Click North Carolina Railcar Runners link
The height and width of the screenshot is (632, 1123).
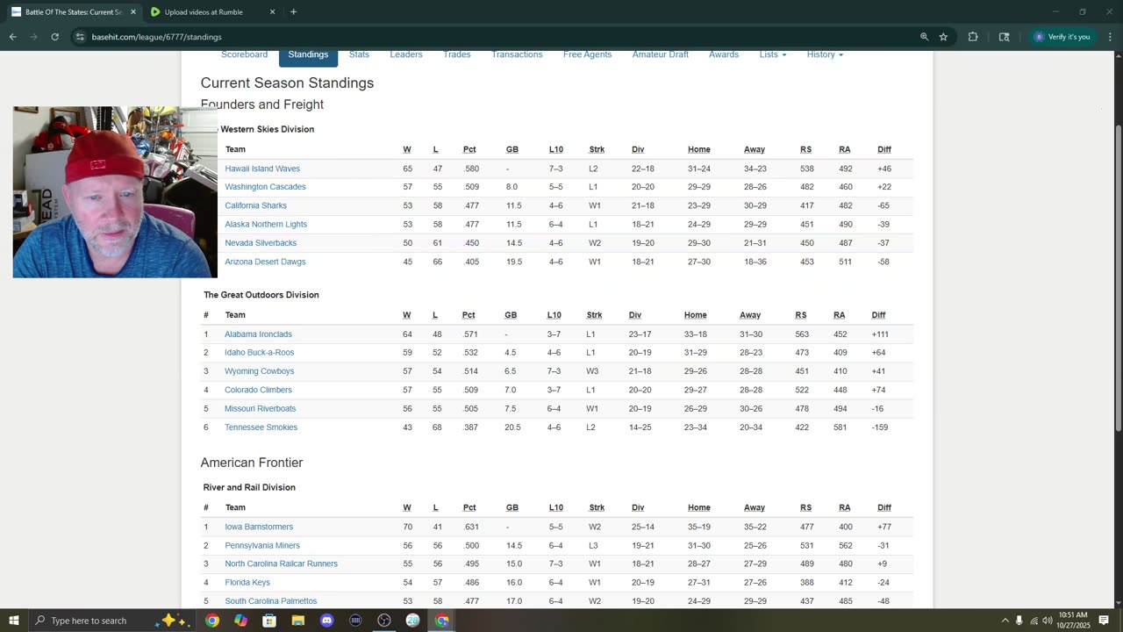[x=281, y=564]
